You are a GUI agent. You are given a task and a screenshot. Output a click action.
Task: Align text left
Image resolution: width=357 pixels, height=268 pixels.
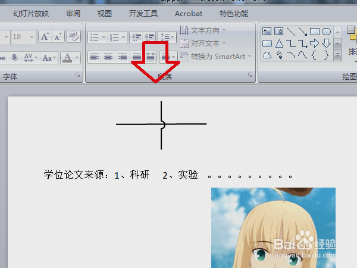[95, 57]
